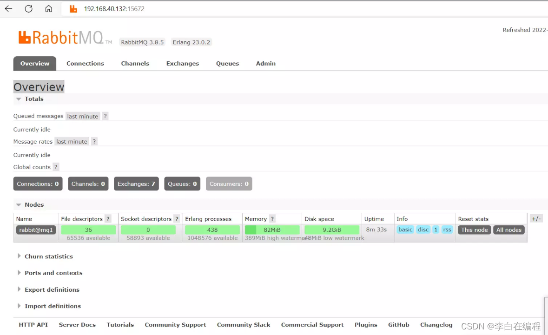Select the Overview tab
The image size is (548, 335).
[x=34, y=64]
